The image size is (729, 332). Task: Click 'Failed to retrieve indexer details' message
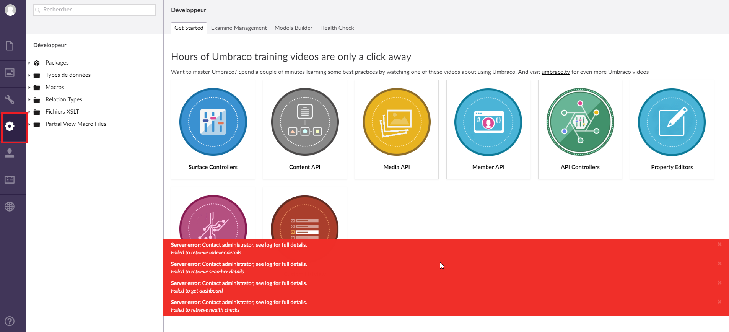206,252
